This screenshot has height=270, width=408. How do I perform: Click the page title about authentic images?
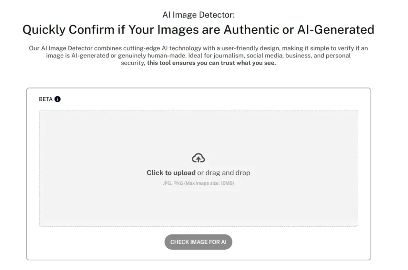point(198,29)
